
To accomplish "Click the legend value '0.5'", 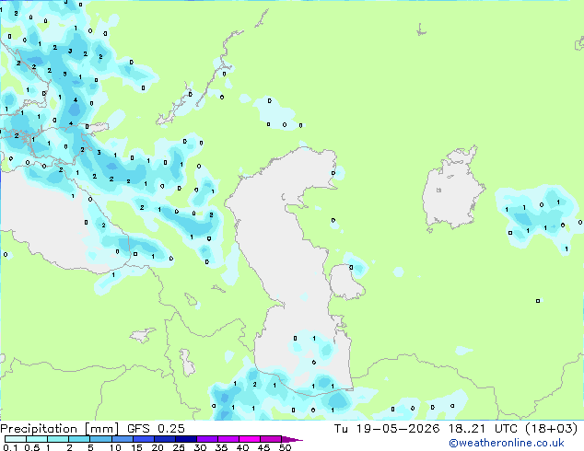I will tap(32, 447).
